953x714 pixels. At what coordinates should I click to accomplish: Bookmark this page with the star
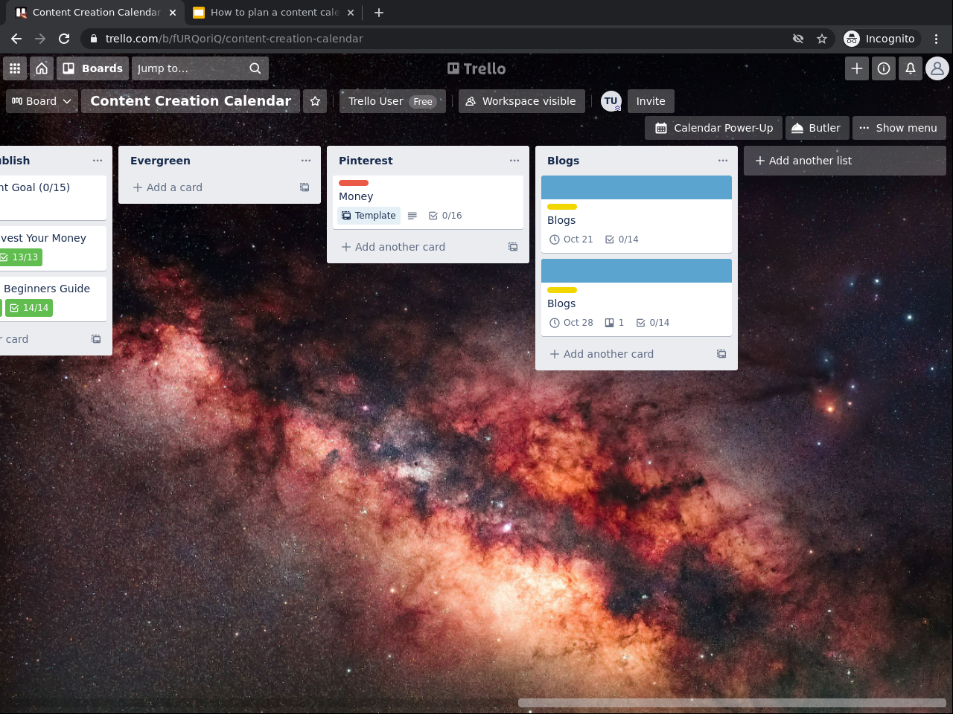pyautogui.click(x=822, y=39)
